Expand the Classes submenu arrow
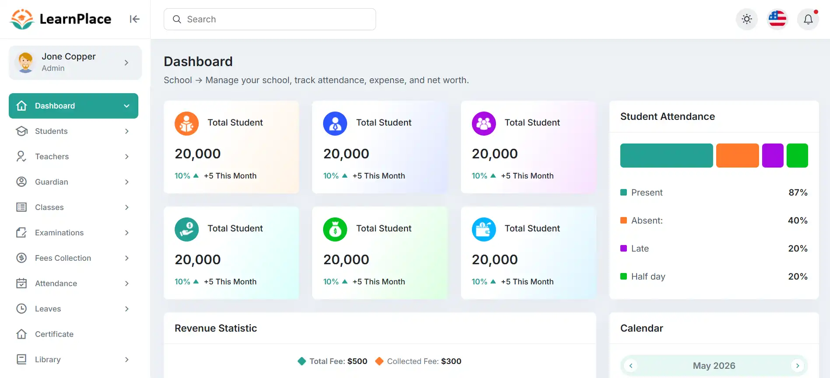 point(127,207)
